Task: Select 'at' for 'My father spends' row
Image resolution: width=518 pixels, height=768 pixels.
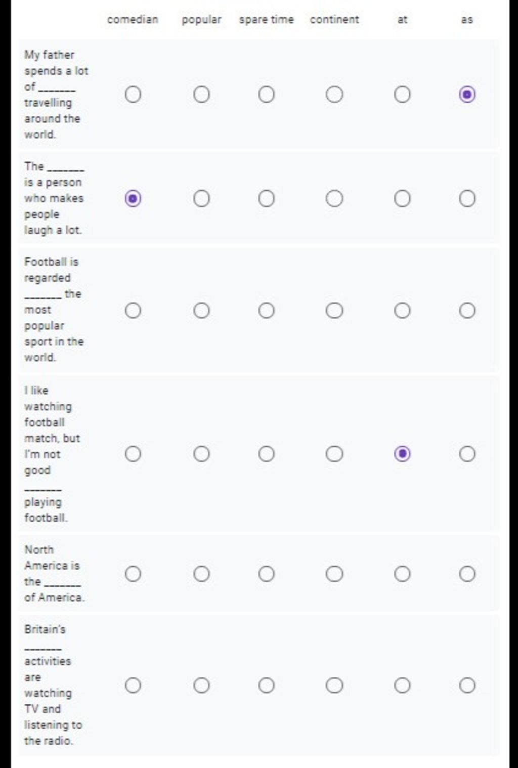Action: 402,95
